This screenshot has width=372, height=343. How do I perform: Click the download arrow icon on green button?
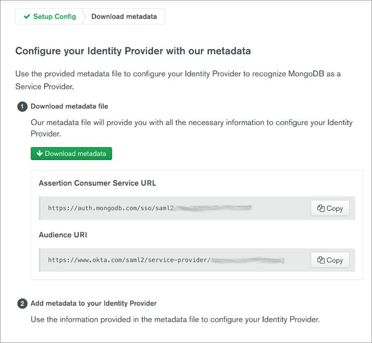point(40,153)
